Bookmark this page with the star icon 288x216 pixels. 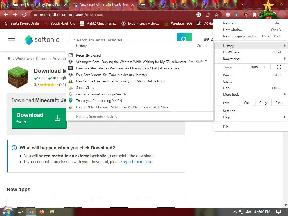coord(217,15)
